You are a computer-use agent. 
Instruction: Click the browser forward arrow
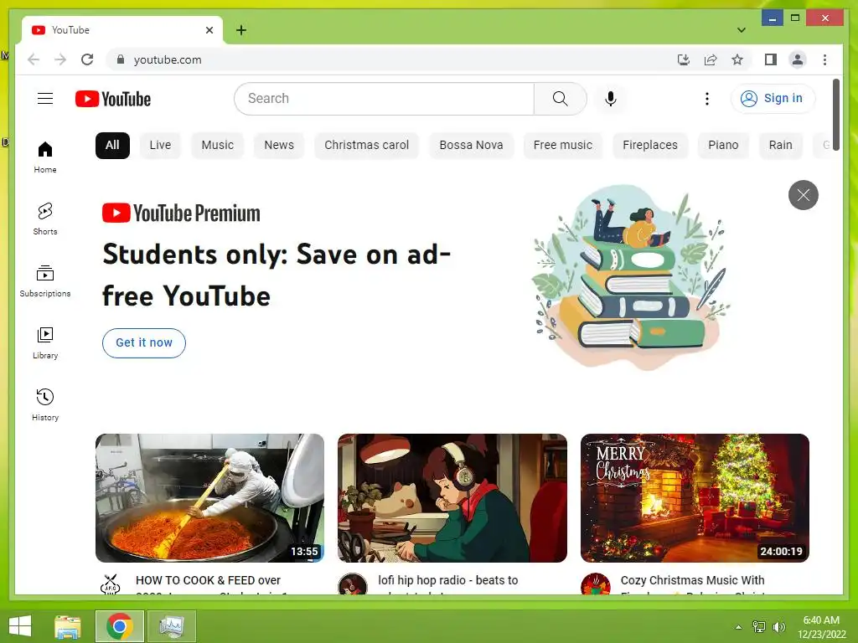click(x=60, y=59)
